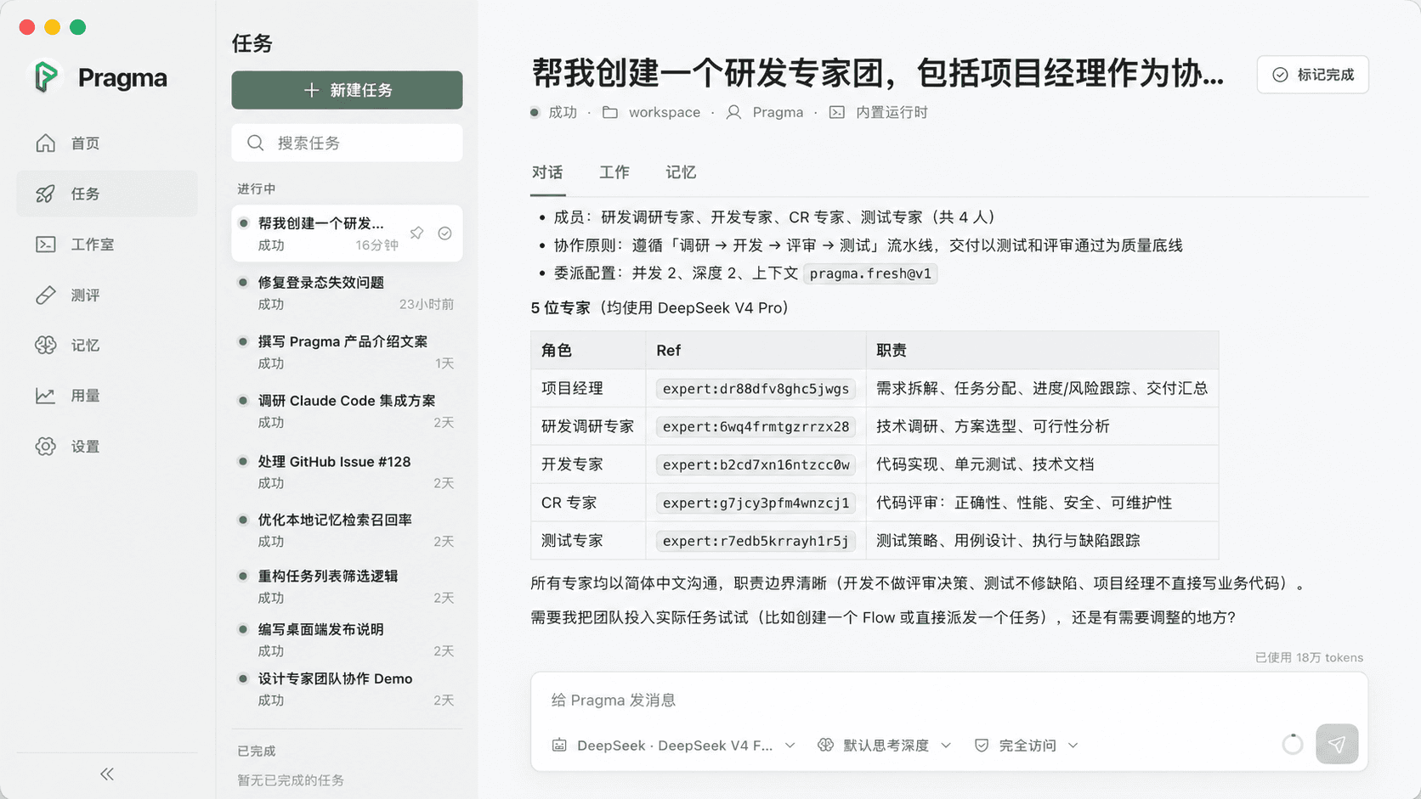Viewport: 1421px width, 799px height.
Task: Go to 用量 in the sidebar
Action: coord(107,396)
